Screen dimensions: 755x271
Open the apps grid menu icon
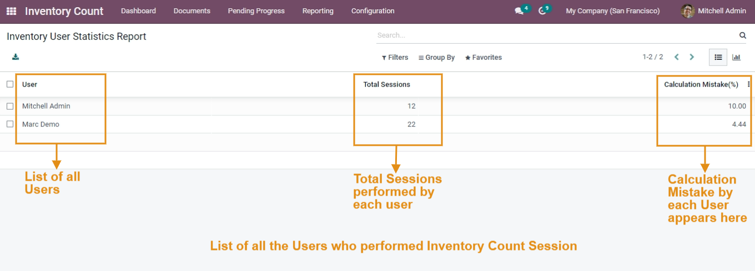[11, 11]
